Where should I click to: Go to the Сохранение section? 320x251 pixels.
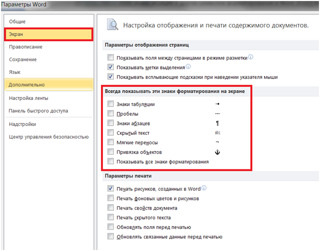pyautogui.click(x=48, y=60)
